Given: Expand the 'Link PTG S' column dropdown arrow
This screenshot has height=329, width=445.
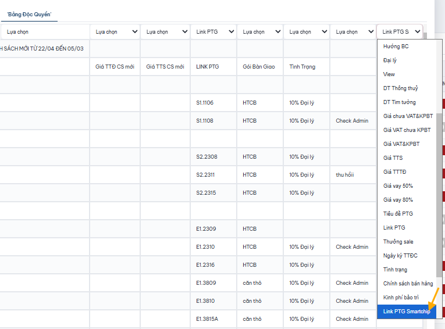Looking at the screenshot, I should [417, 32].
